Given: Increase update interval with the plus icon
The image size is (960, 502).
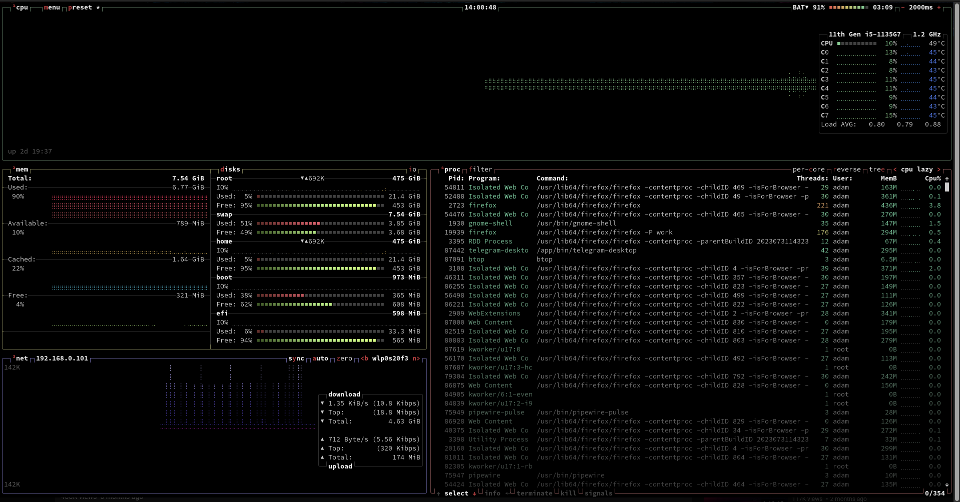Looking at the screenshot, I should [939, 7].
